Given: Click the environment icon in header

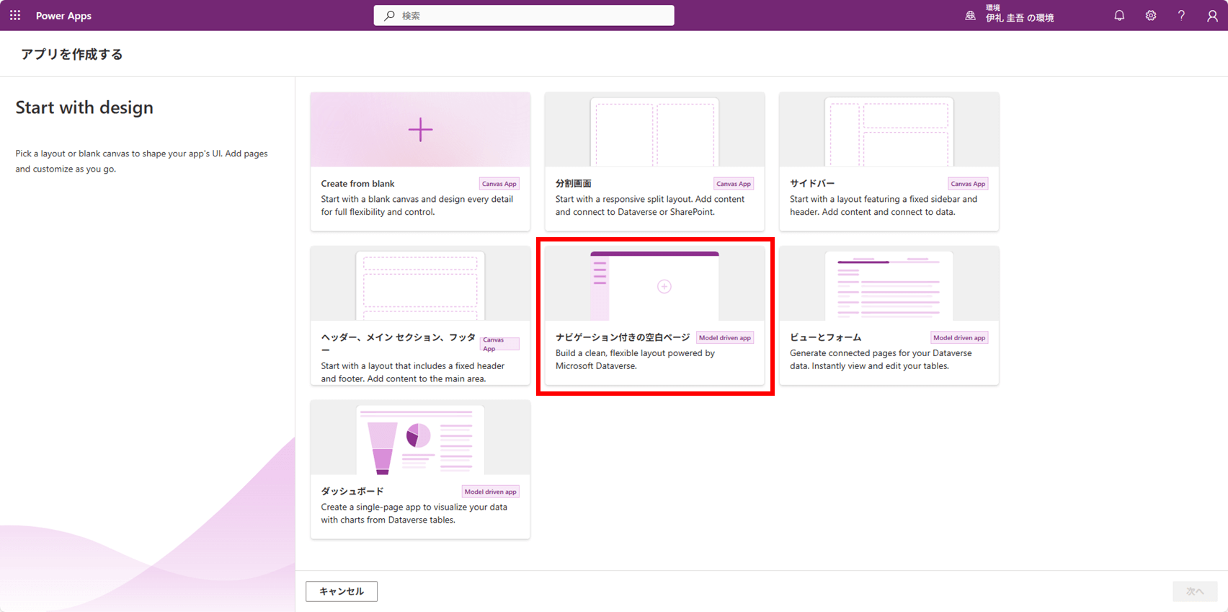Looking at the screenshot, I should [971, 15].
